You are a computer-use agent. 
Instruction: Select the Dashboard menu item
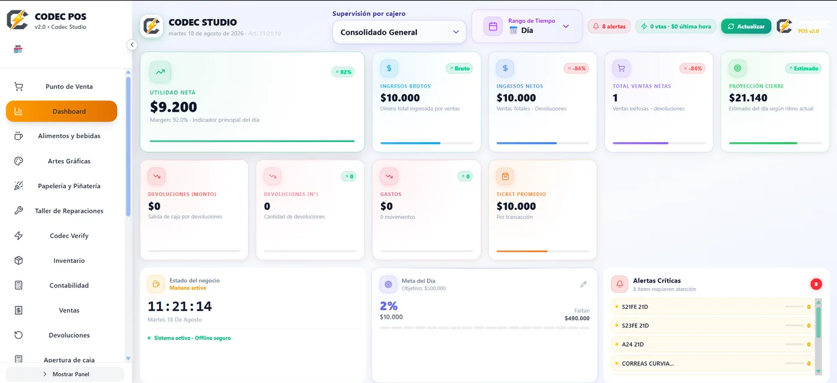[62, 111]
